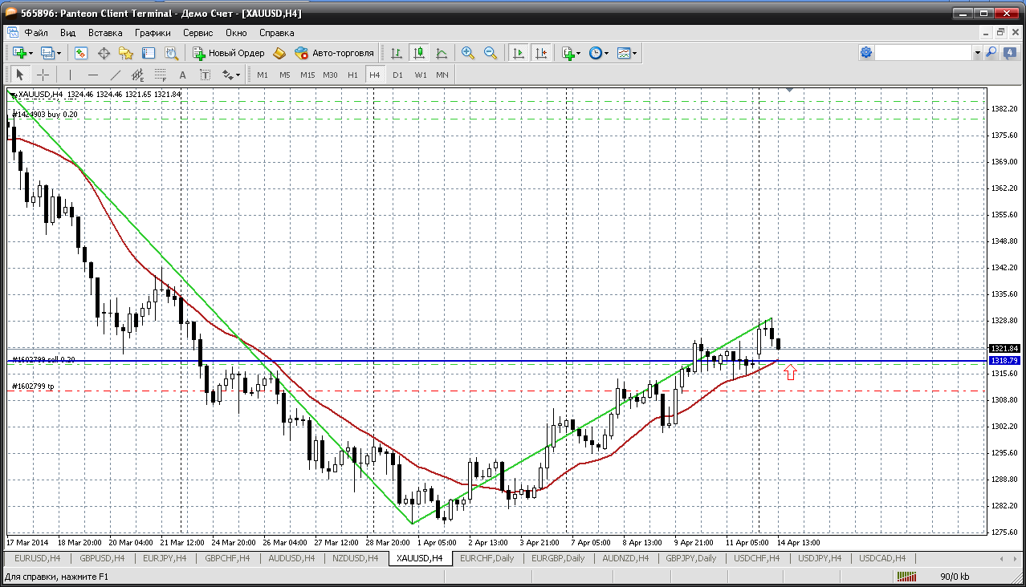Select the Crosshair cursor tool
Viewport: 1026px width, 587px height.
43,75
